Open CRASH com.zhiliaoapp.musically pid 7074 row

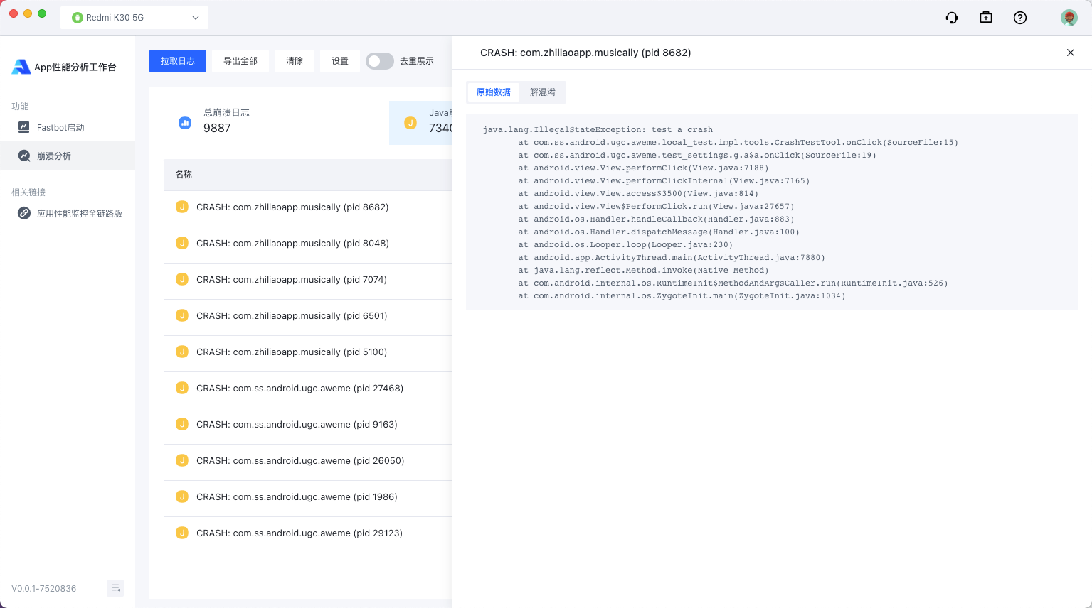(307, 280)
